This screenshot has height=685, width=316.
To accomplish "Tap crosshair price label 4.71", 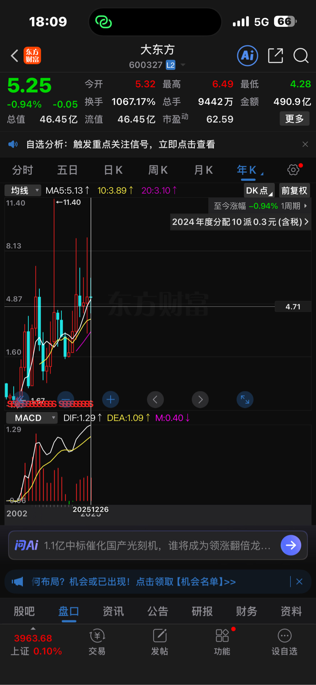I will (293, 307).
